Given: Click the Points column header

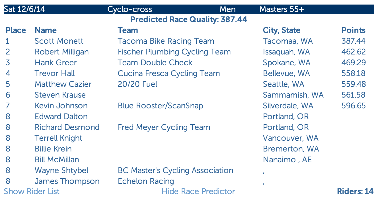Looking at the screenshot, I should [354, 30].
